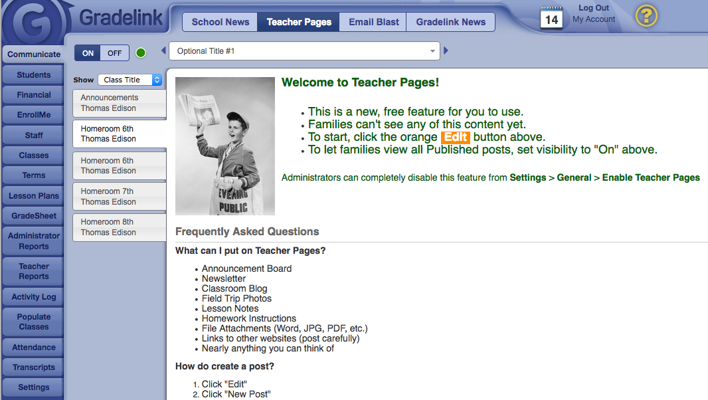Select Announcements Thomas Edison page
Viewport: 708px width, 400px height.
coord(120,103)
